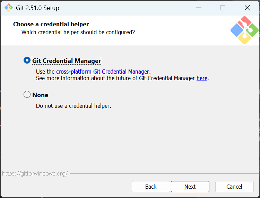
Task: Proceed by clicking the Next button
Action: 190,187
